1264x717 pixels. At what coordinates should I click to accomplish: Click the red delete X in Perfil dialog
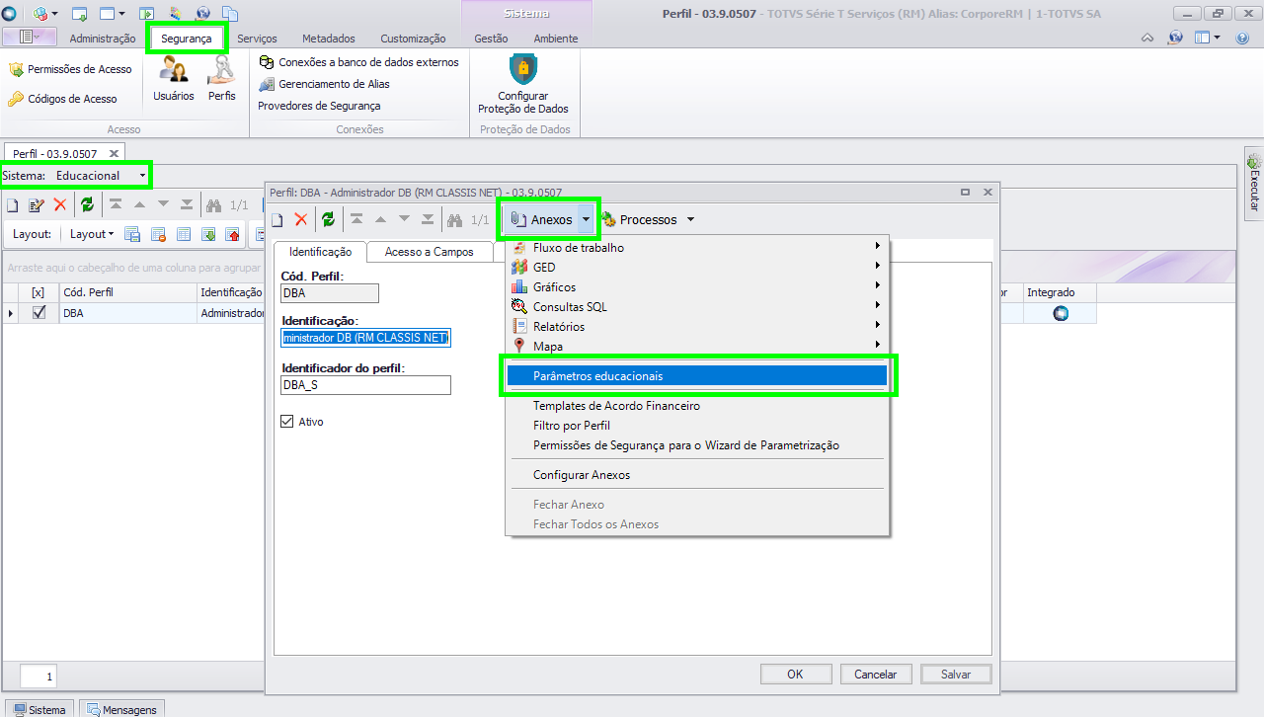point(301,219)
